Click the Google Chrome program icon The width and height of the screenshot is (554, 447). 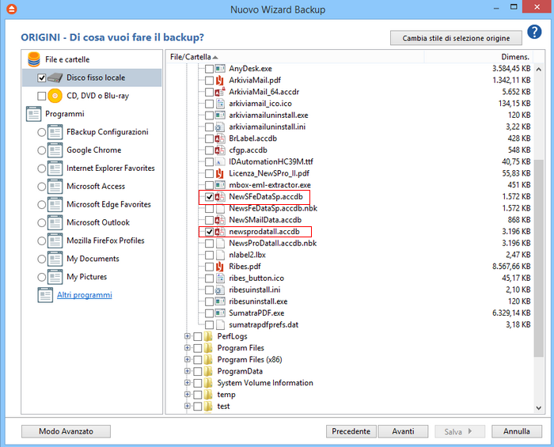[55, 150]
